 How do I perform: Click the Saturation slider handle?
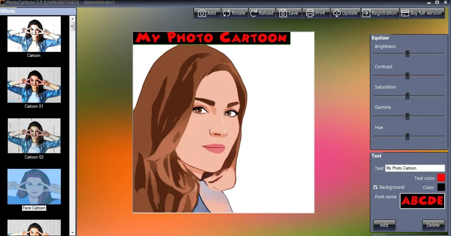[407, 96]
